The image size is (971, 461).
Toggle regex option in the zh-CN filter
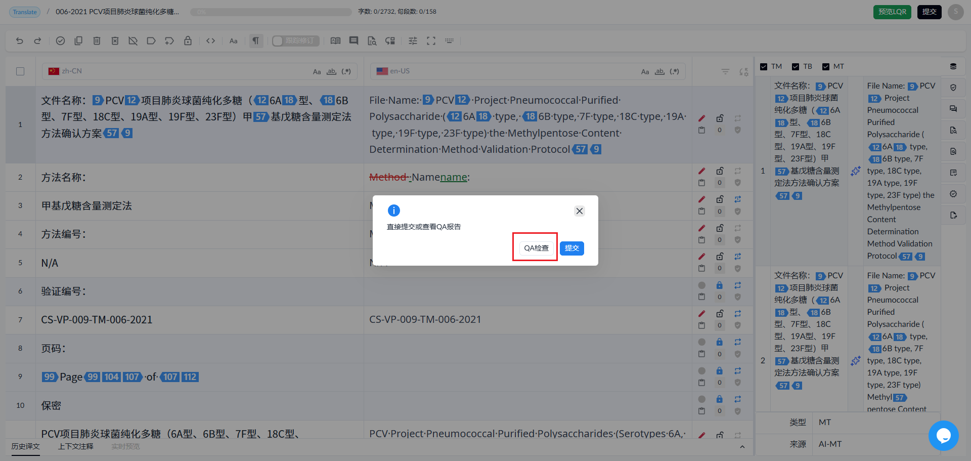(x=346, y=71)
